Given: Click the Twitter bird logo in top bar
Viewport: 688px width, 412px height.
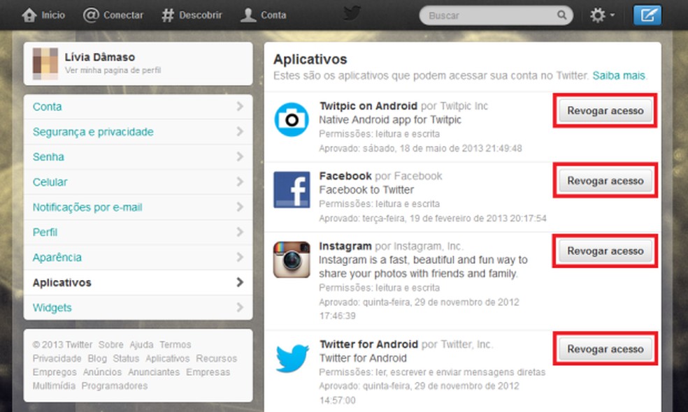Looking at the screenshot, I should click(x=352, y=13).
